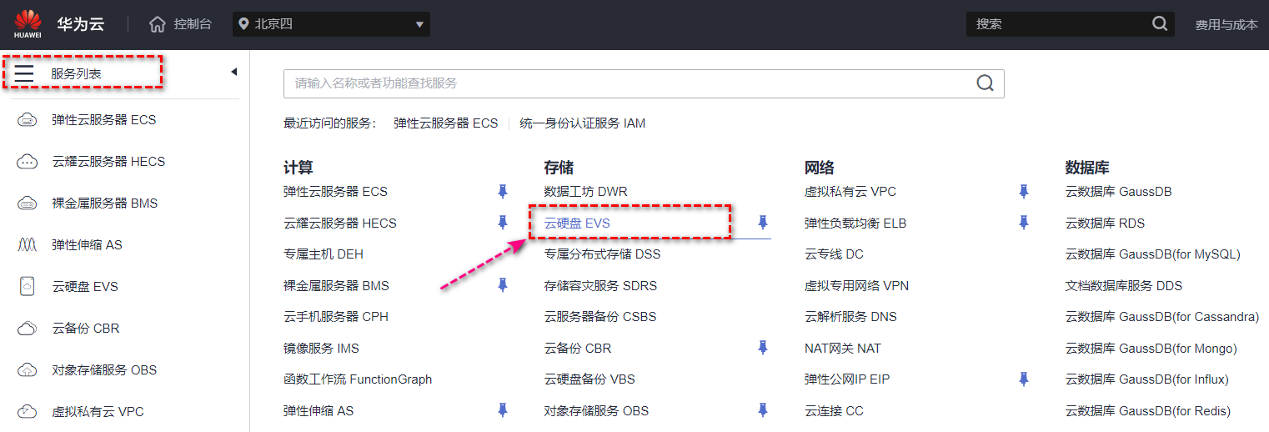Open 云数据库 GaussDB(for Redis)
The height and width of the screenshot is (432, 1269).
(1148, 410)
